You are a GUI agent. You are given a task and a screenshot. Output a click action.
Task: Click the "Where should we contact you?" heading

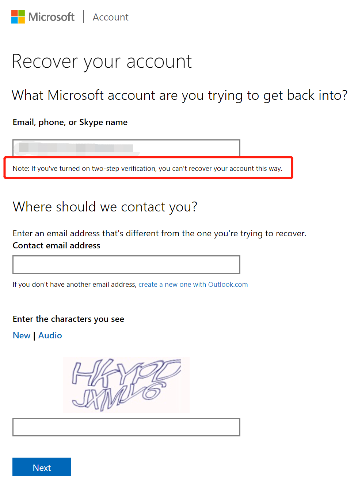coord(105,207)
